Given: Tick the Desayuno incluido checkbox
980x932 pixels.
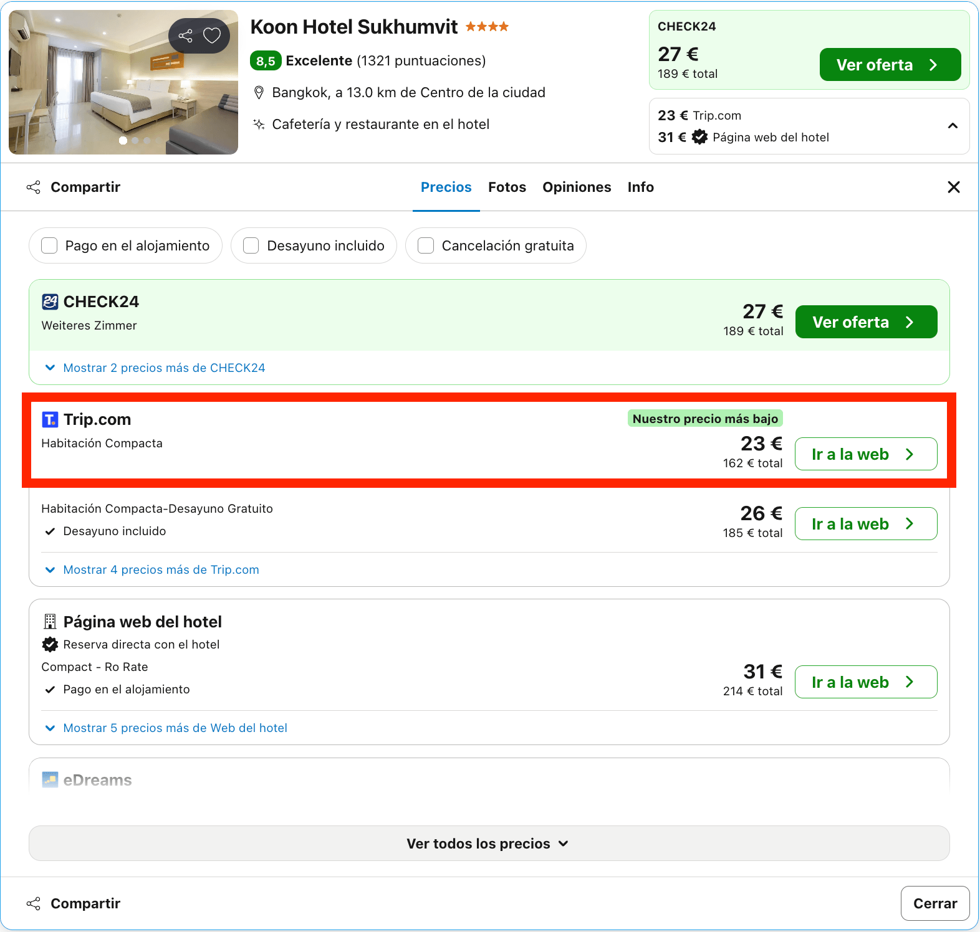Looking at the screenshot, I should [251, 245].
